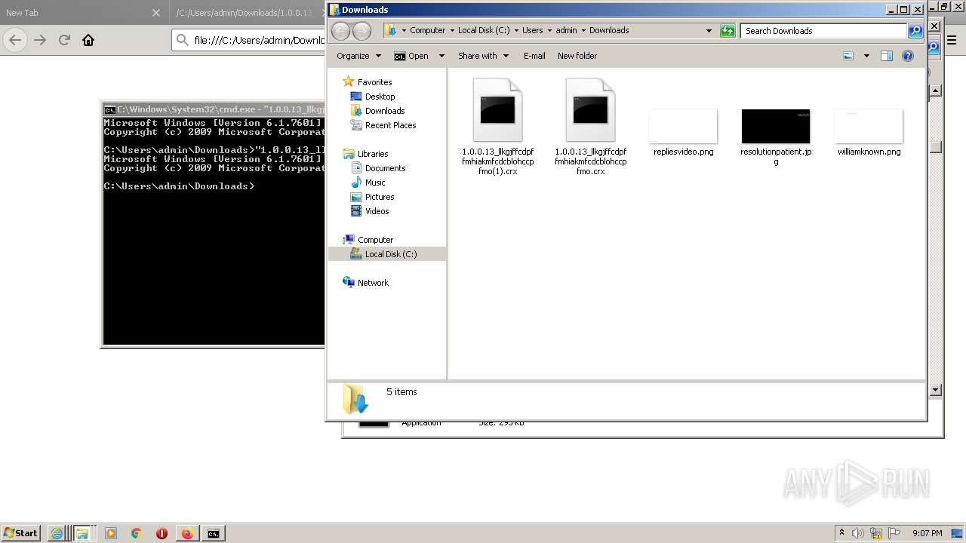966x543 pixels.
Task: Open Windows Media Player from taskbar
Action: pyautogui.click(x=111, y=533)
